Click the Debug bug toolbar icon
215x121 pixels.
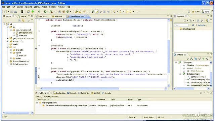(x=39, y=12)
